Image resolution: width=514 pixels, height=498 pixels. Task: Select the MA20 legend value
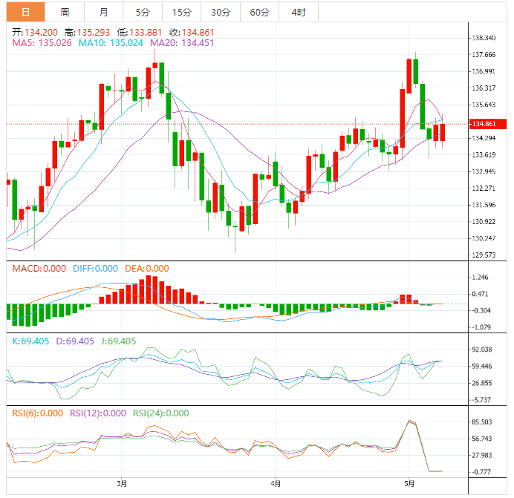172,43
